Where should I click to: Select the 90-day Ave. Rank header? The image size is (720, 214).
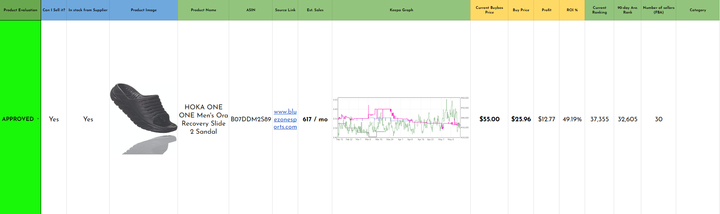628,10
